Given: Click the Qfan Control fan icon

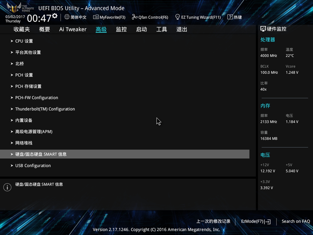Looking at the screenshot, I should click(135, 17).
